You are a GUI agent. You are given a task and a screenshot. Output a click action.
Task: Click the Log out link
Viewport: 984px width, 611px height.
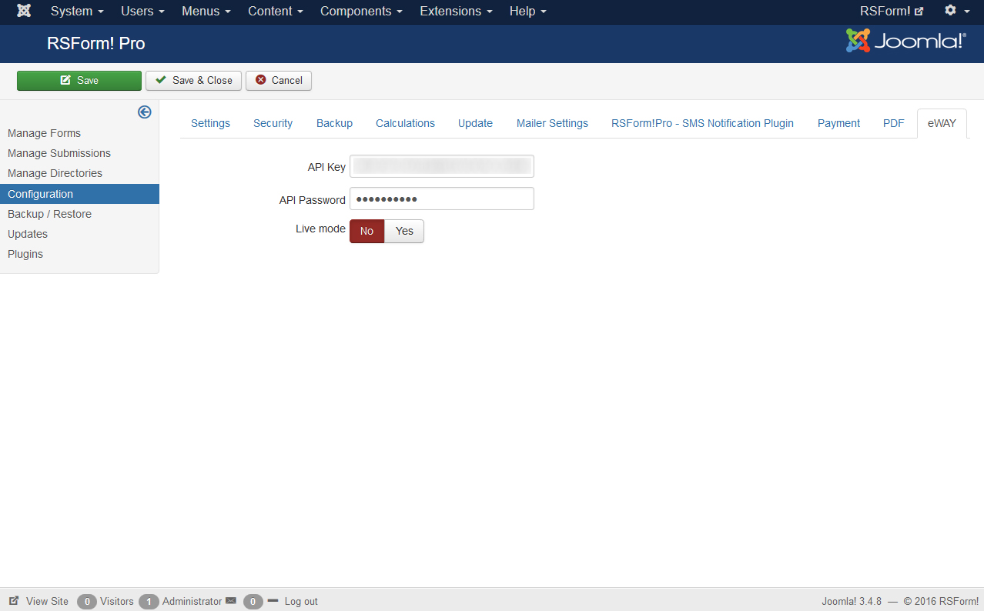(x=301, y=601)
